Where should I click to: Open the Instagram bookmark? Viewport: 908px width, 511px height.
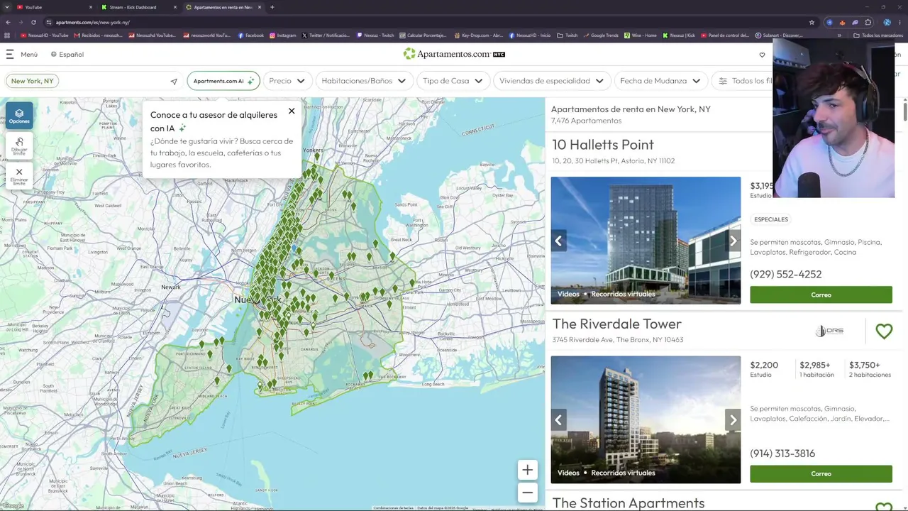283,35
